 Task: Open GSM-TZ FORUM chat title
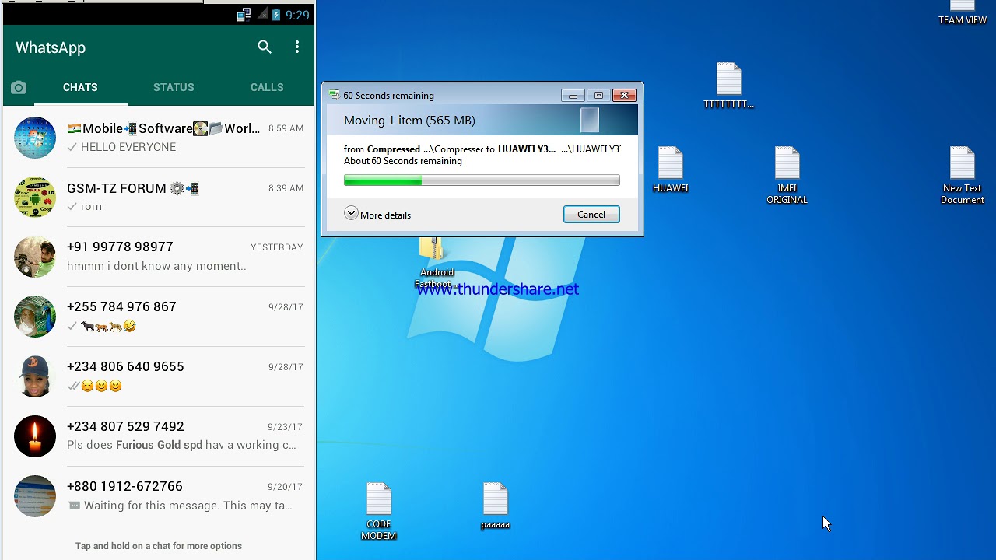pyautogui.click(x=133, y=188)
